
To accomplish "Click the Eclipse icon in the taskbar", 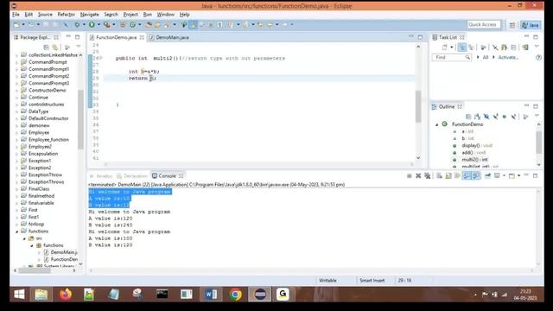I will 260,294.
